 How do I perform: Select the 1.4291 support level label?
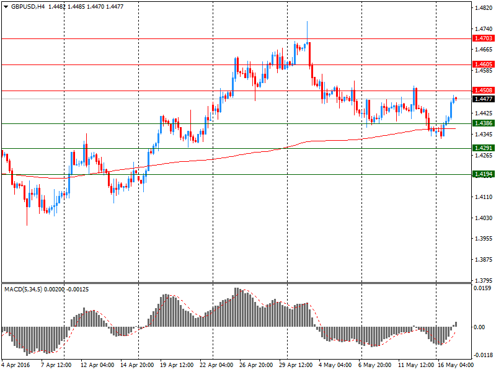tap(484, 148)
